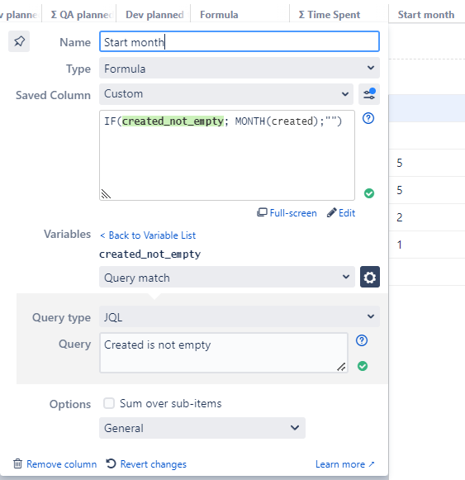The image size is (465, 480).
Task: Go Back to Variable List
Action: pos(148,235)
